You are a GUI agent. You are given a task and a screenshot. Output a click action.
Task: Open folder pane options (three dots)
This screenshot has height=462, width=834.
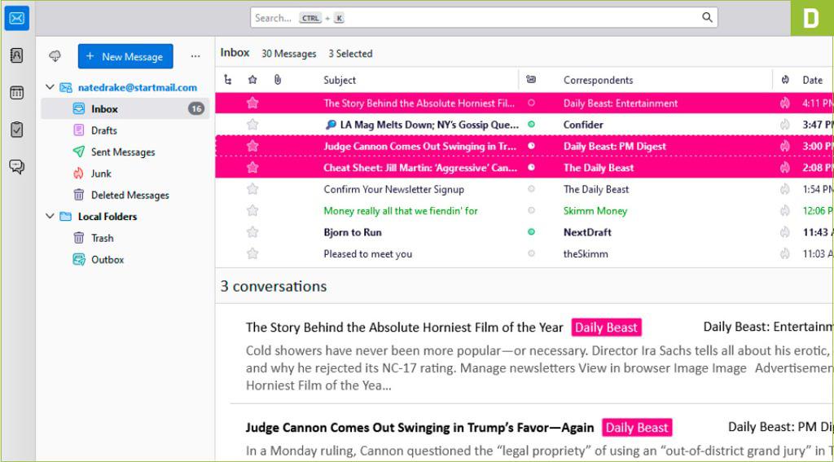pyautogui.click(x=195, y=56)
